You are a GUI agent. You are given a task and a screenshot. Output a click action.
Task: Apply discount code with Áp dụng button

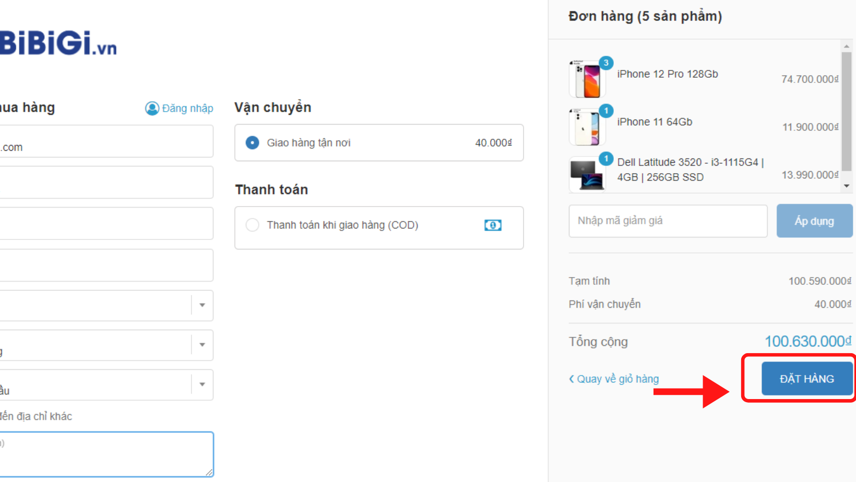[x=814, y=221]
